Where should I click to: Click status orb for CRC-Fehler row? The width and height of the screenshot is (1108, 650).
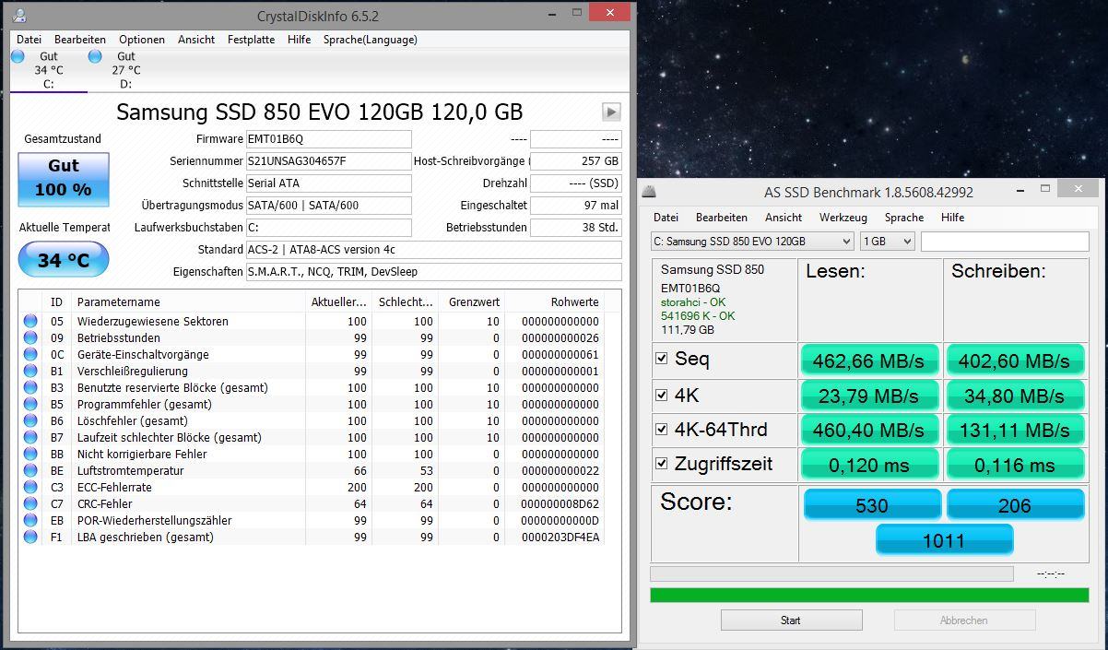[30, 503]
